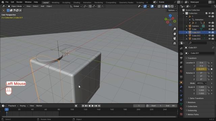This screenshot has width=216, height=121.
Task: Expand the Camera item in outliner
Action: pyautogui.click(x=187, y=26)
